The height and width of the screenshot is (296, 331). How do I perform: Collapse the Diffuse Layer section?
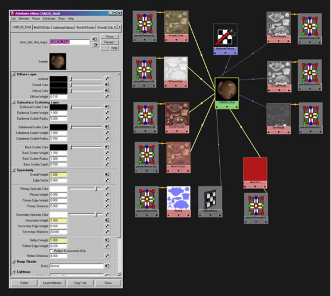14,74
